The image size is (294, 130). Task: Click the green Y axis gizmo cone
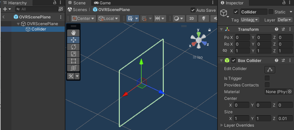coord(198,35)
